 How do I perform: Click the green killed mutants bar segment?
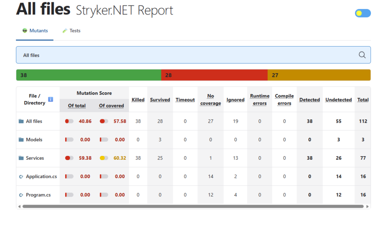(x=88, y=75)
